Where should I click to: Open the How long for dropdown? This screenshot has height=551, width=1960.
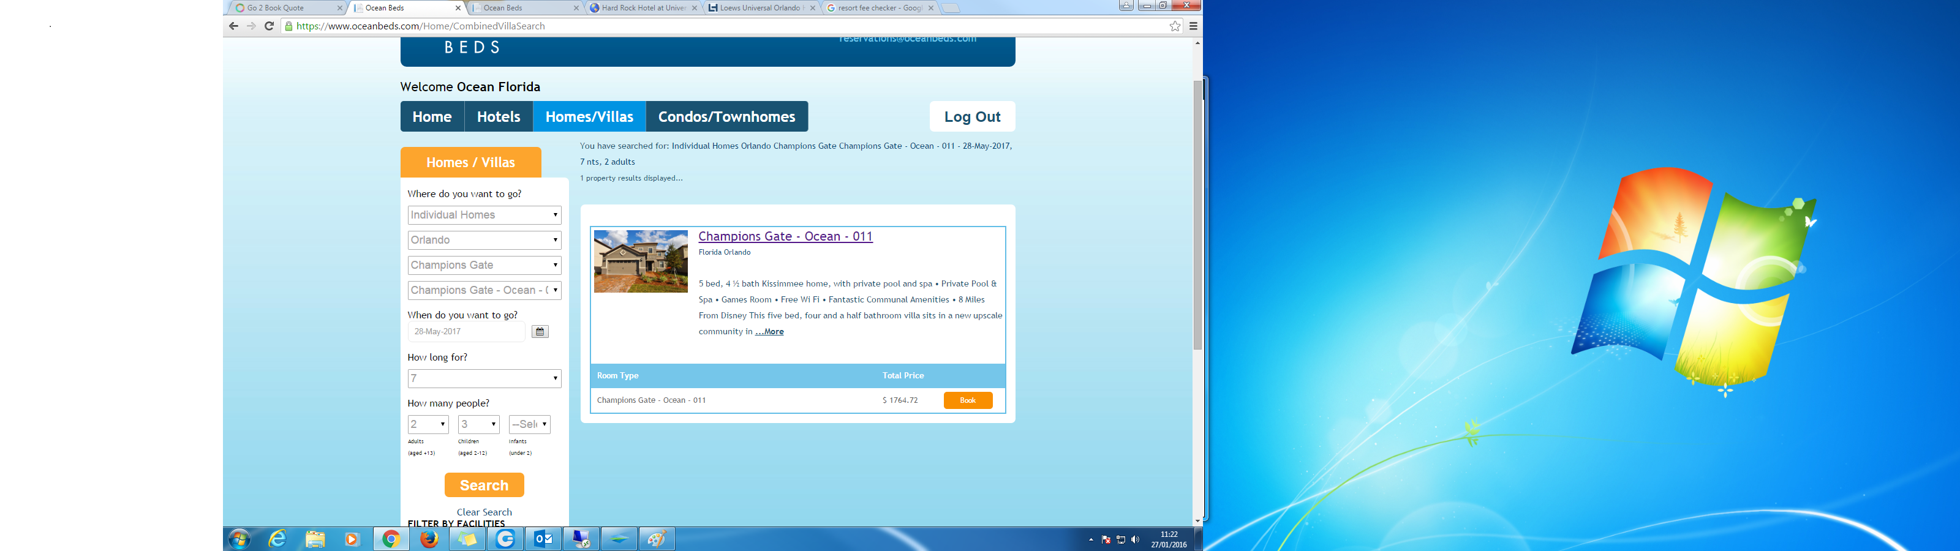pos(484,379)
